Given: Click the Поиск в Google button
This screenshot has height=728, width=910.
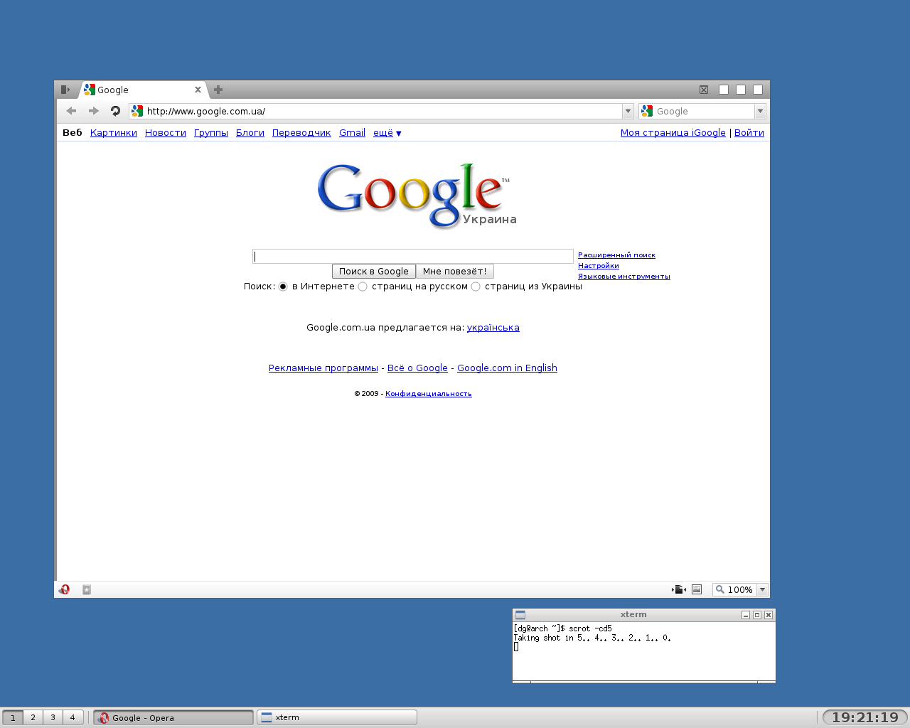Looking at the screenshot, I should (374, 272).
